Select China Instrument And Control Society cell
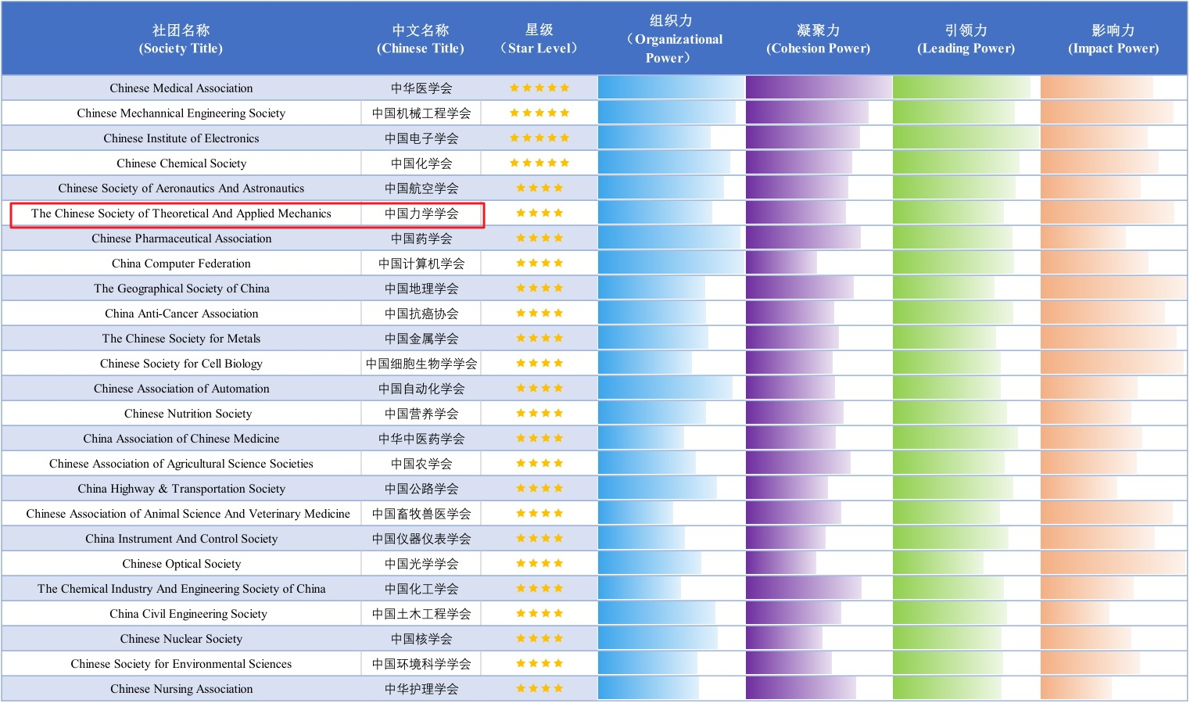1190x703 pixels. [181, 539]
